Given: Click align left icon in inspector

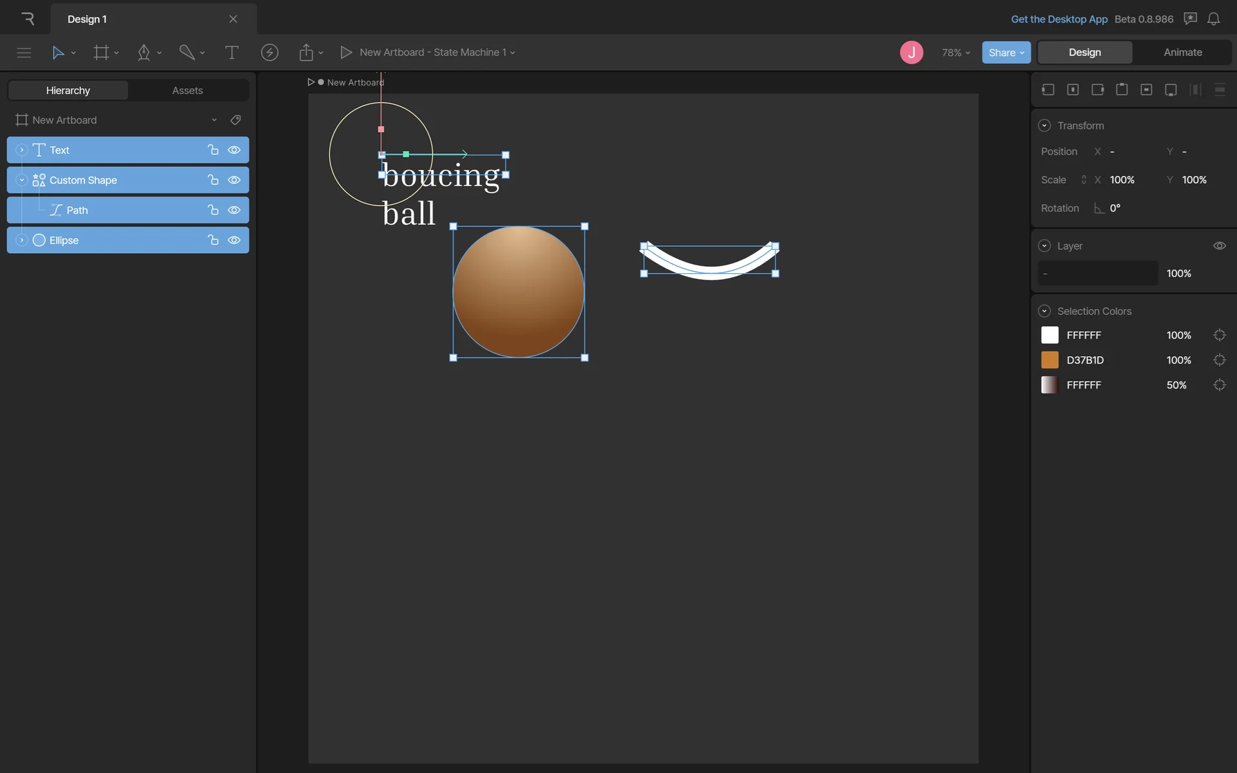Looking at the screenshot, I should [x=1048, y=90].
